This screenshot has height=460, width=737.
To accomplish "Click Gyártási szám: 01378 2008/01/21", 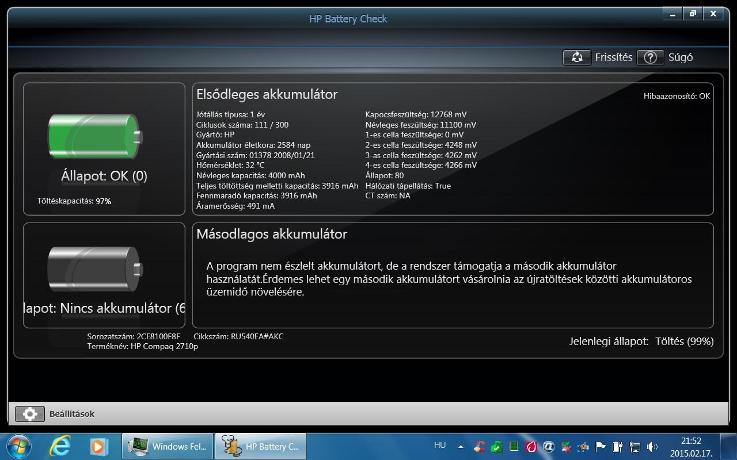I will click(x=256, y=155).
